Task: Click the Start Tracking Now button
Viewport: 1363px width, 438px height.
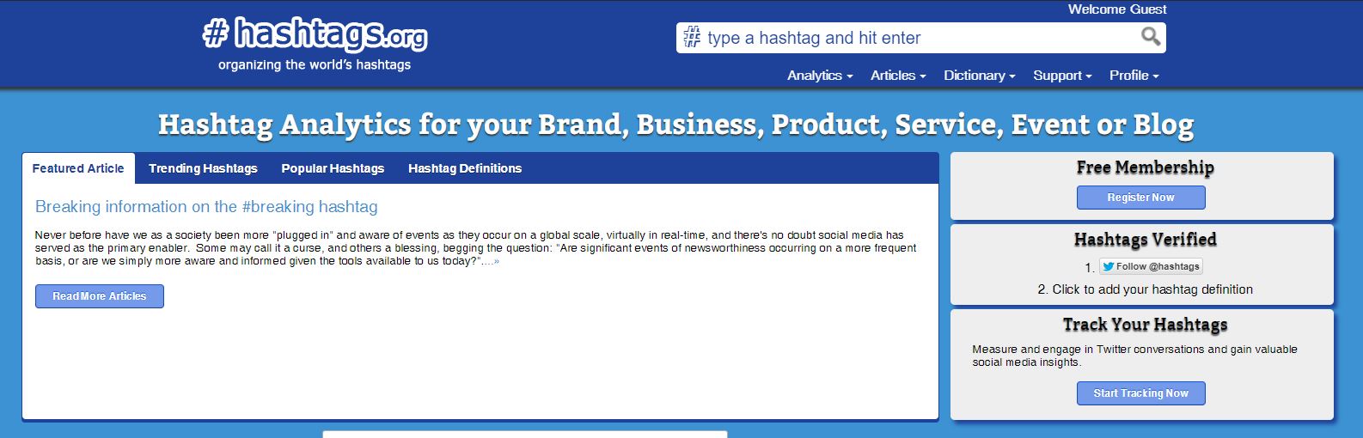Action: pyautogui.click(x=1140, y=393)
